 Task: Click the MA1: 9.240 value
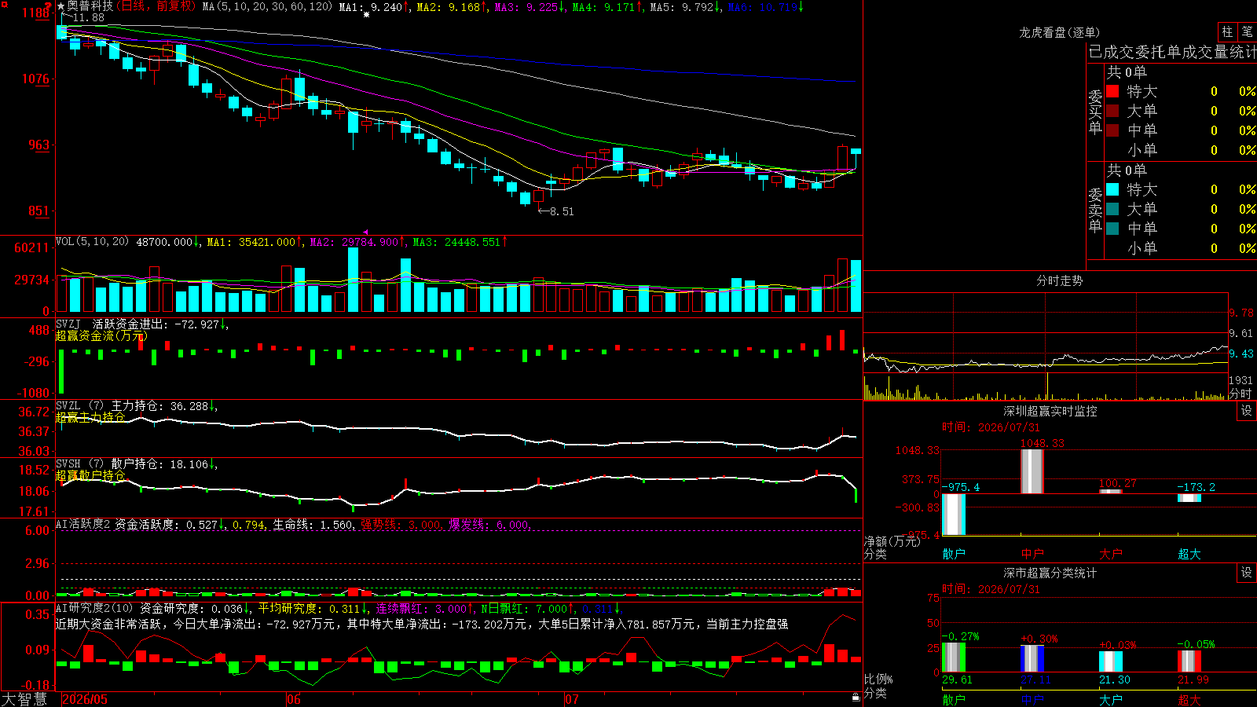point(374,7)
